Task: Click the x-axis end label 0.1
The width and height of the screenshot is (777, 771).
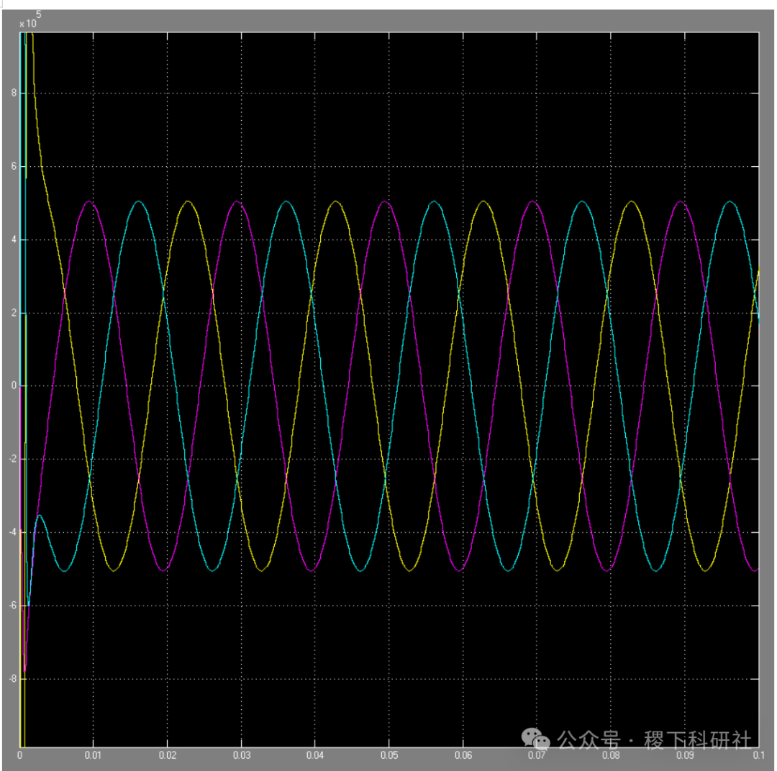Action: 759,755
